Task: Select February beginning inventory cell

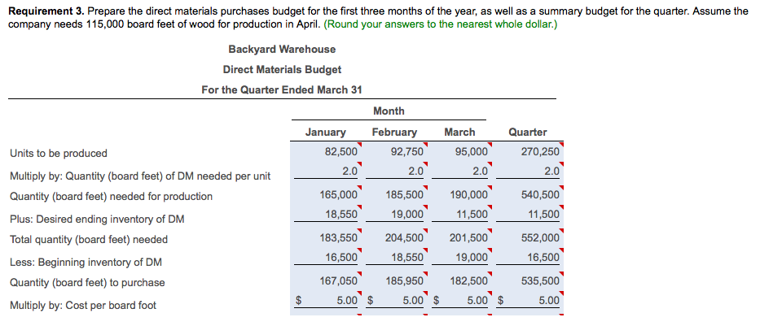Action: tap(407, 258)
